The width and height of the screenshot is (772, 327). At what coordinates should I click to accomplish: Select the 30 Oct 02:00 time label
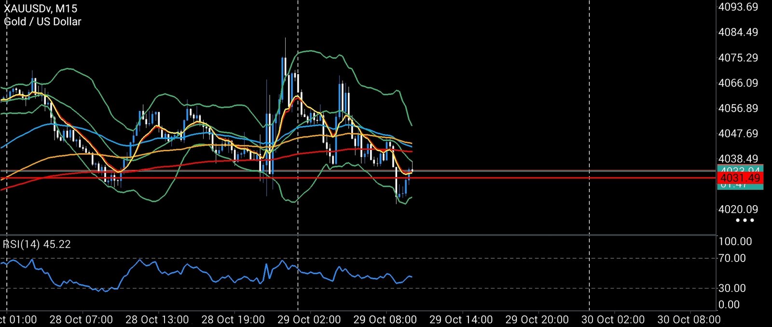613,320
